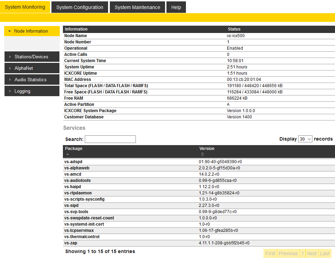This screenshot has height=260, width=335.
Task: Collapse the Node Information section
Action: pyautogui.click(x=32, y=31)
